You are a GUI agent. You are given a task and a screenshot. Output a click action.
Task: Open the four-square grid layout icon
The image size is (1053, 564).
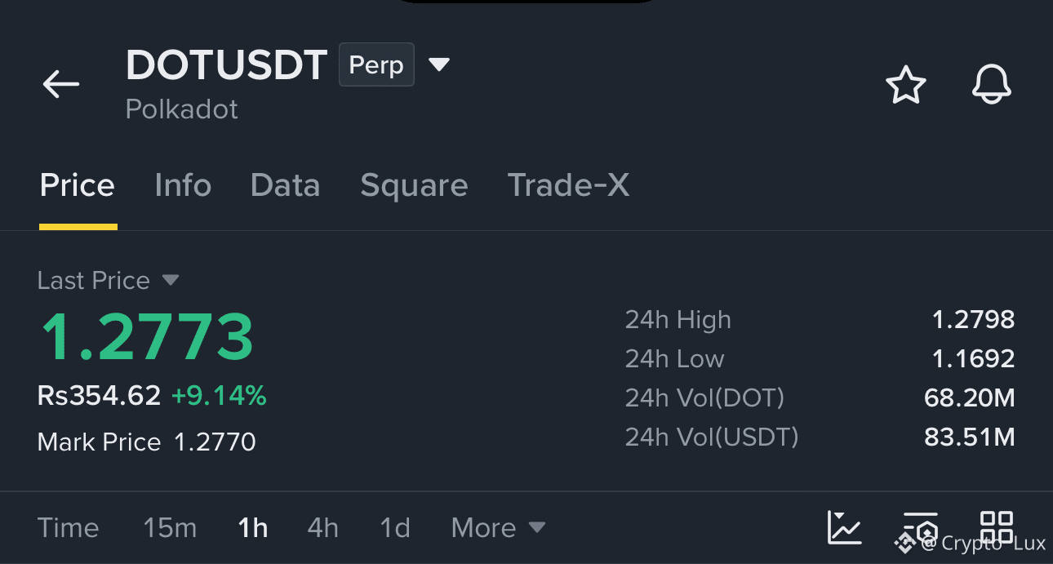coord(997,527)
